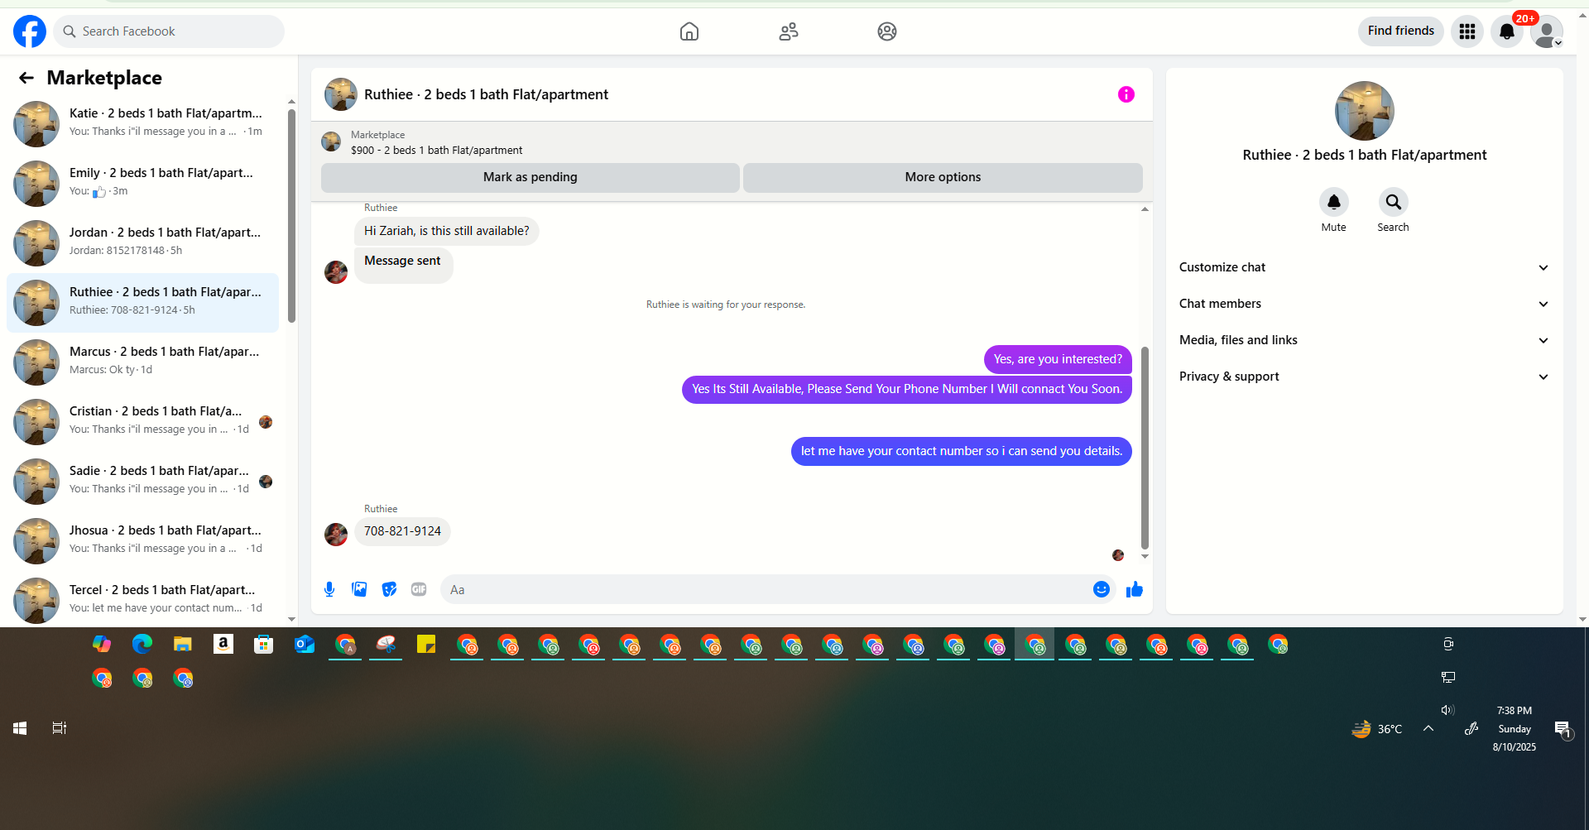
Task: Go to the Home feed icon
Action: [x=689, y=31]
